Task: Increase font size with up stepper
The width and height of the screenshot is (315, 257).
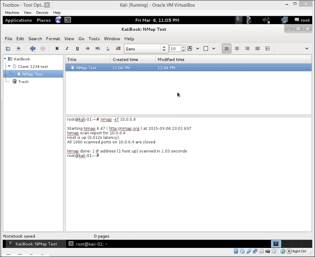Action: click(183, 47)
